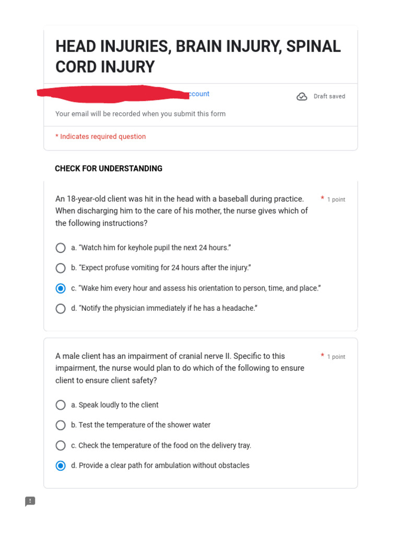Click the Draft saved cloud icon
401x535 pixels.
(302, 97)
